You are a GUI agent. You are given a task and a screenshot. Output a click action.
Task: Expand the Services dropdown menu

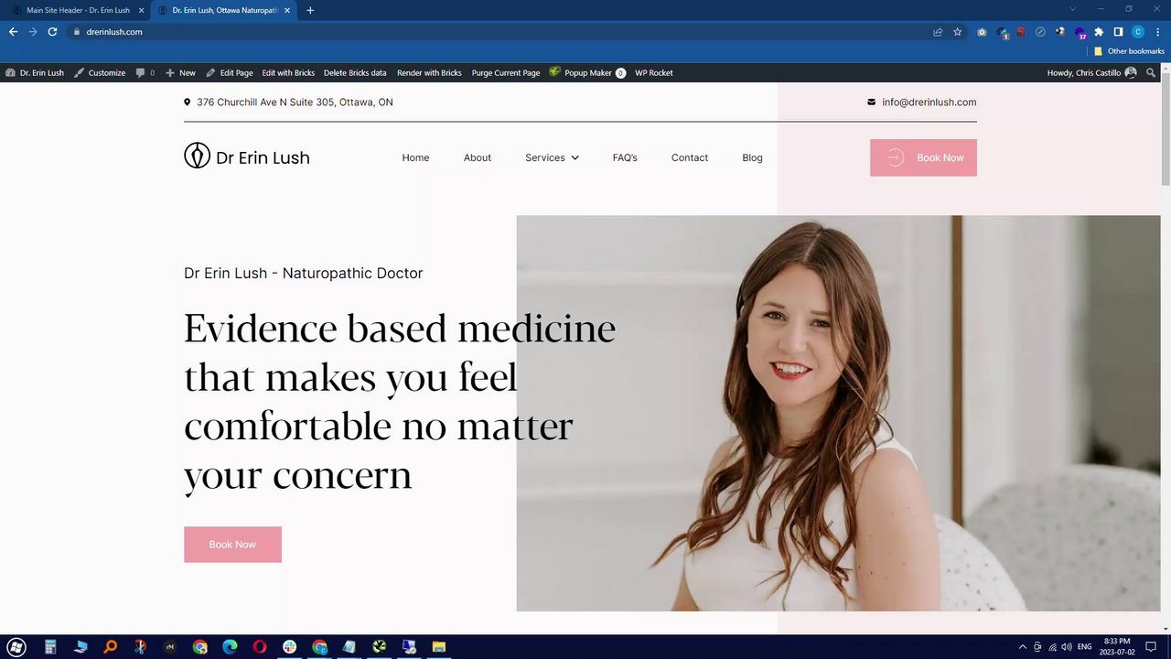coord(552,157)
